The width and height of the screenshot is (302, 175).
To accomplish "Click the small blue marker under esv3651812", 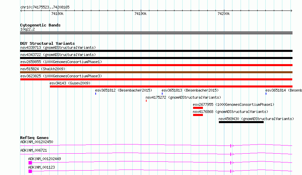I will [96, 94].
